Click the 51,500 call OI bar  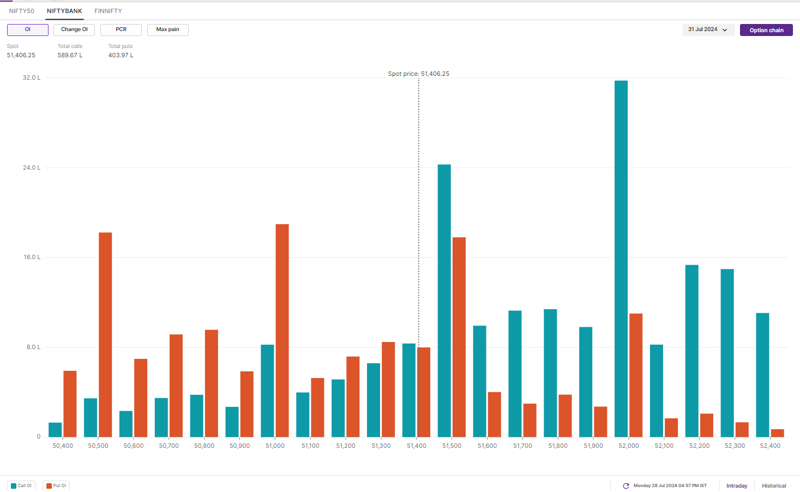tap(444, 301)
